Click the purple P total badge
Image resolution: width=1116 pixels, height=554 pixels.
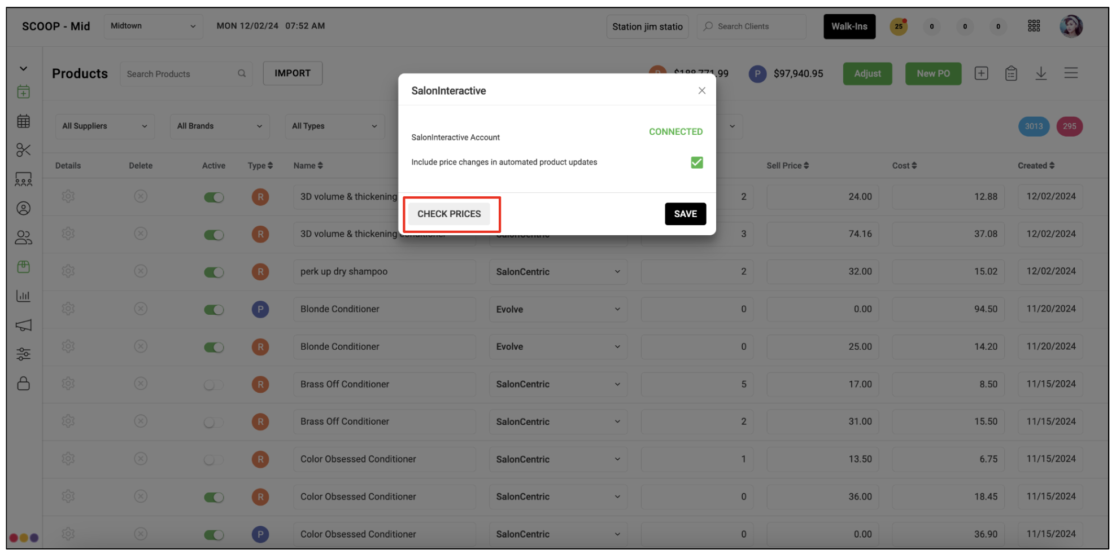pyautogui.click(x=757, y=73)
